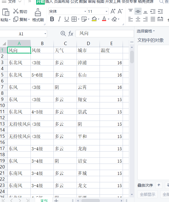Screen dimensions: 169x202
Task: Click the 全部显示 button
Action: 147,194
